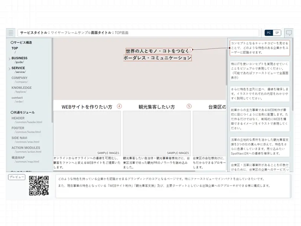Click headline ボーダレス・コミュニケーション

coord(157,58)
